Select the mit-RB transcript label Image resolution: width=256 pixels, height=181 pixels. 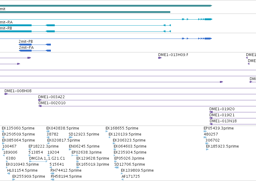(x=6, y=28)
